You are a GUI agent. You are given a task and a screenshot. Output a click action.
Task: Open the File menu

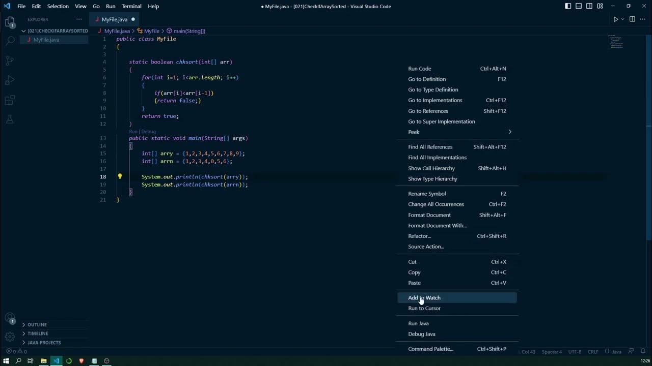[21, 6]
